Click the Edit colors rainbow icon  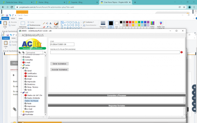(152, 23)
